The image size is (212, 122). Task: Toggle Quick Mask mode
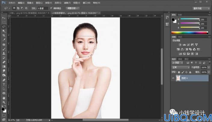[4, 115]
